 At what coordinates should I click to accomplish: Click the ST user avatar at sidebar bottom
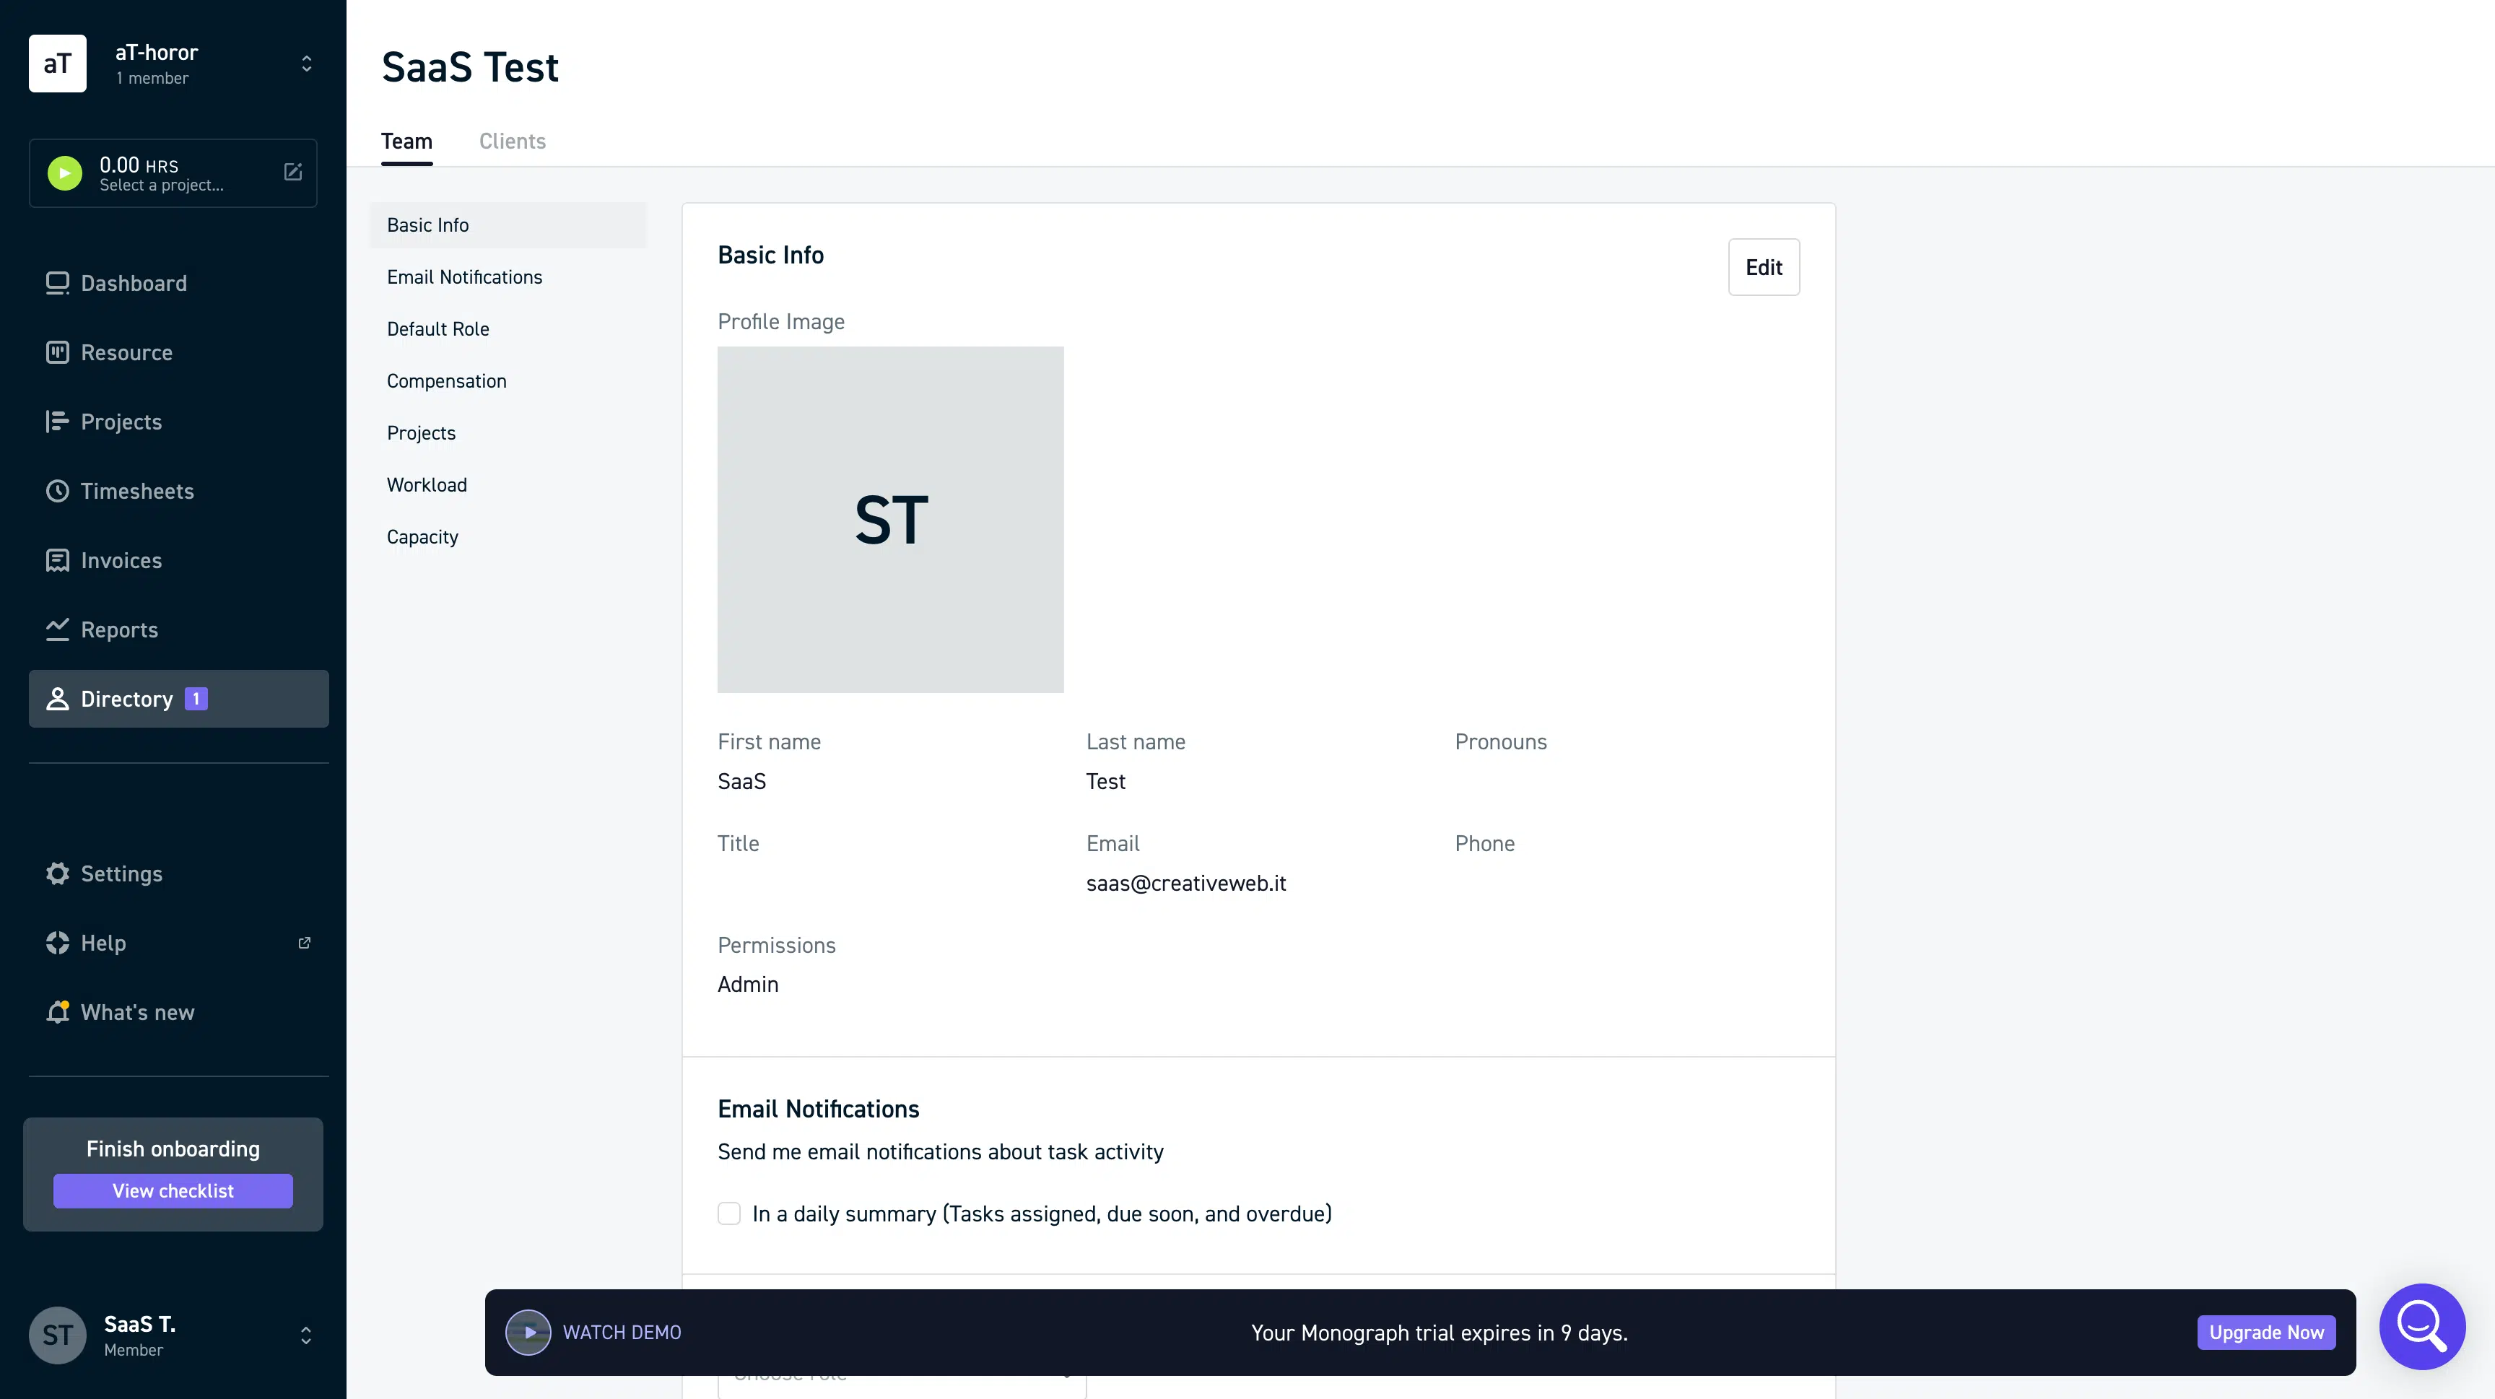57,1335
